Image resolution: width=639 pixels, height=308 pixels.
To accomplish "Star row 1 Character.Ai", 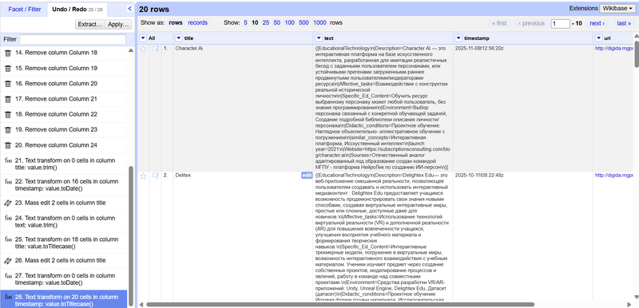I will tap(143, 49).
